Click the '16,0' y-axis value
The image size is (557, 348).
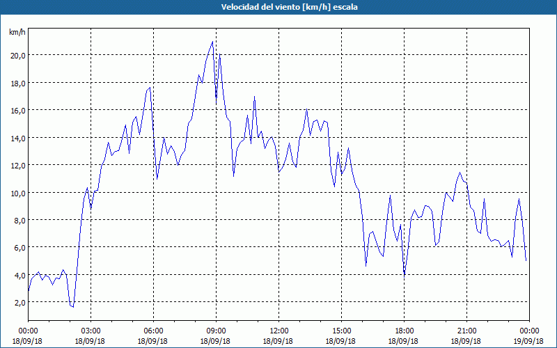coord(19,111)
